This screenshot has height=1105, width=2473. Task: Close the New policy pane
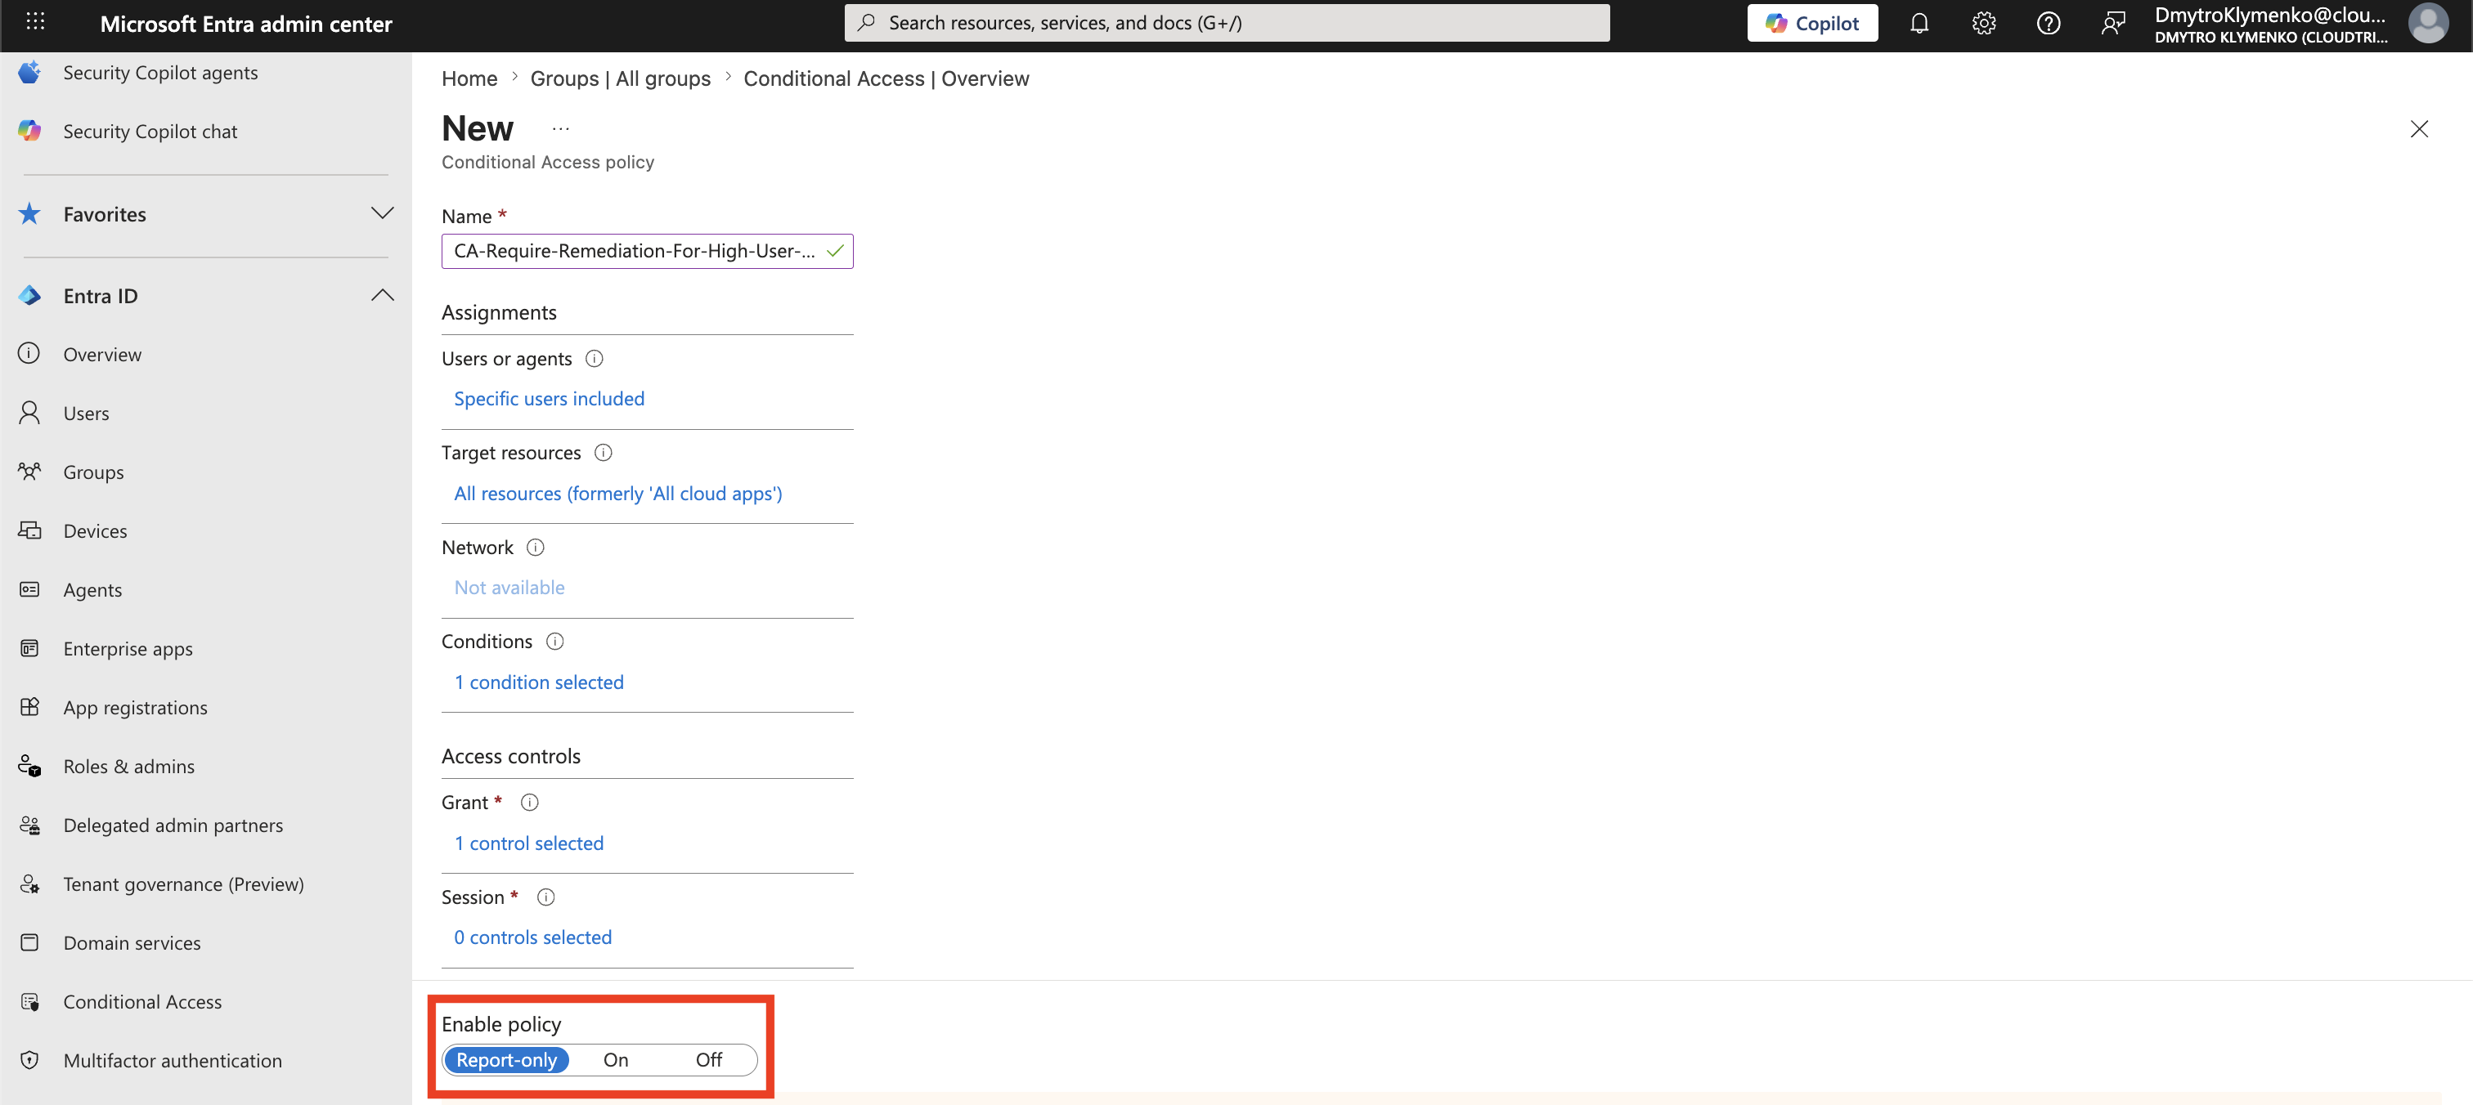tap(2418, 128)
